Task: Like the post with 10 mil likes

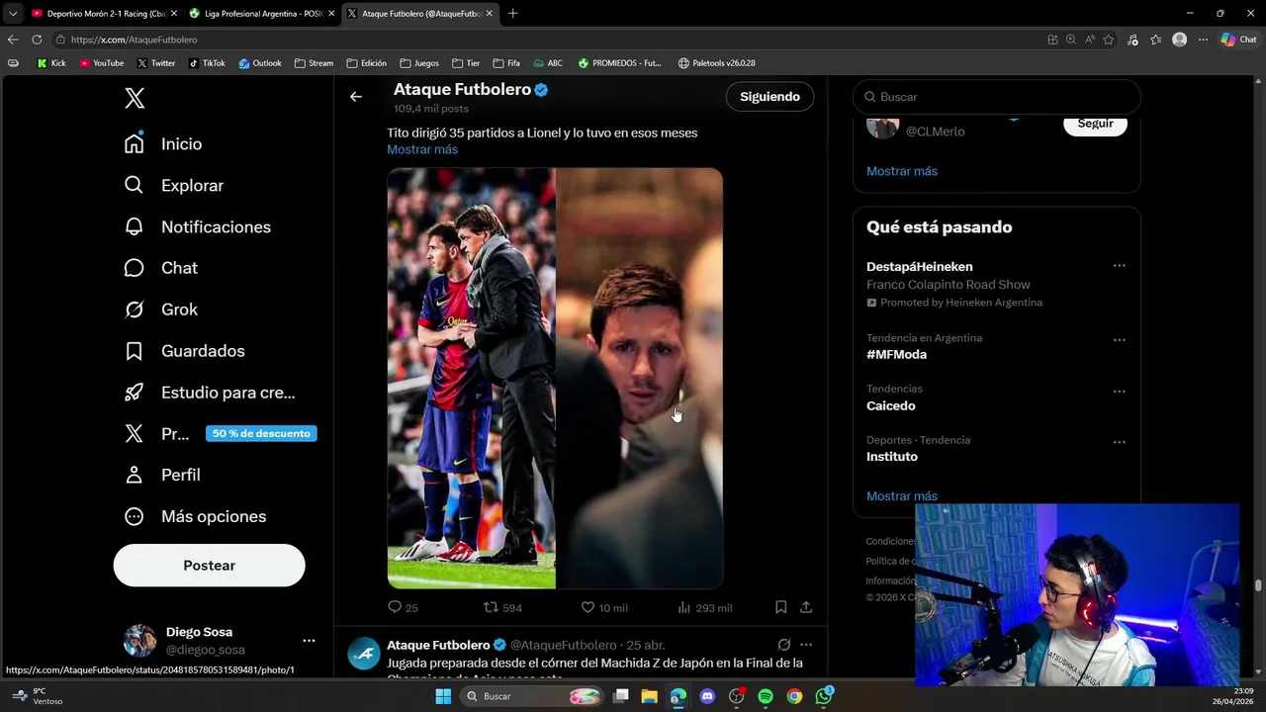Action: [603, 607]
